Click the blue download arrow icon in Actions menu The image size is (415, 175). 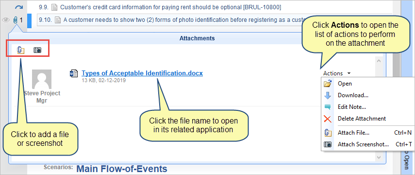point(328,95)
